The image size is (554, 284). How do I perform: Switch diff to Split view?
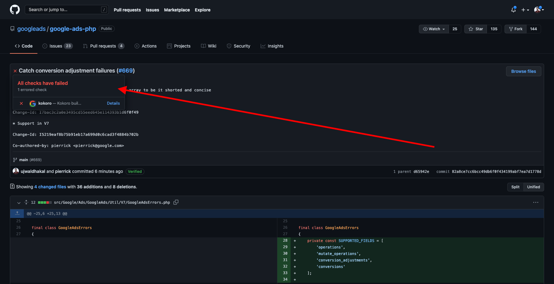coord(515,187)
